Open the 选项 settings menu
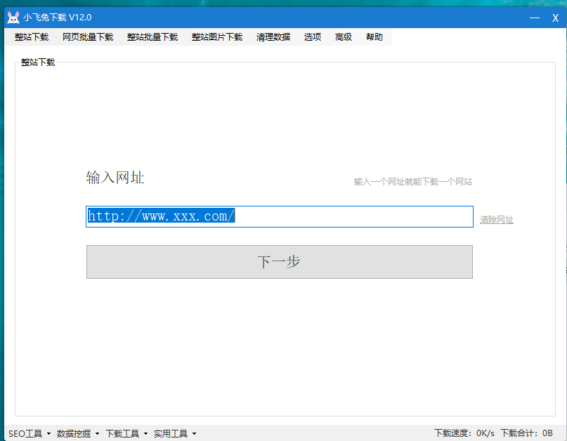Viewport: 567px width, 441px height. click(312, 37)
